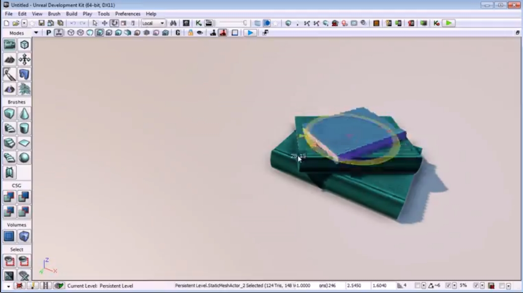The image size is (523, 293).
Task: Click Add Special Brush volume icon
Action: (10, 237)
